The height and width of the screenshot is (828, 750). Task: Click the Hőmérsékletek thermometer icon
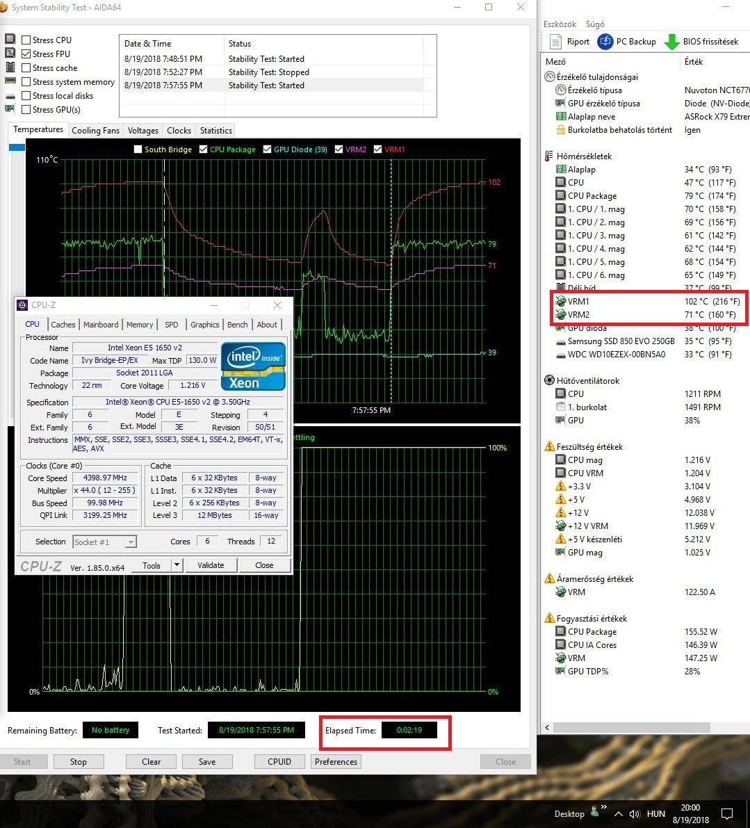click(549, 156)
